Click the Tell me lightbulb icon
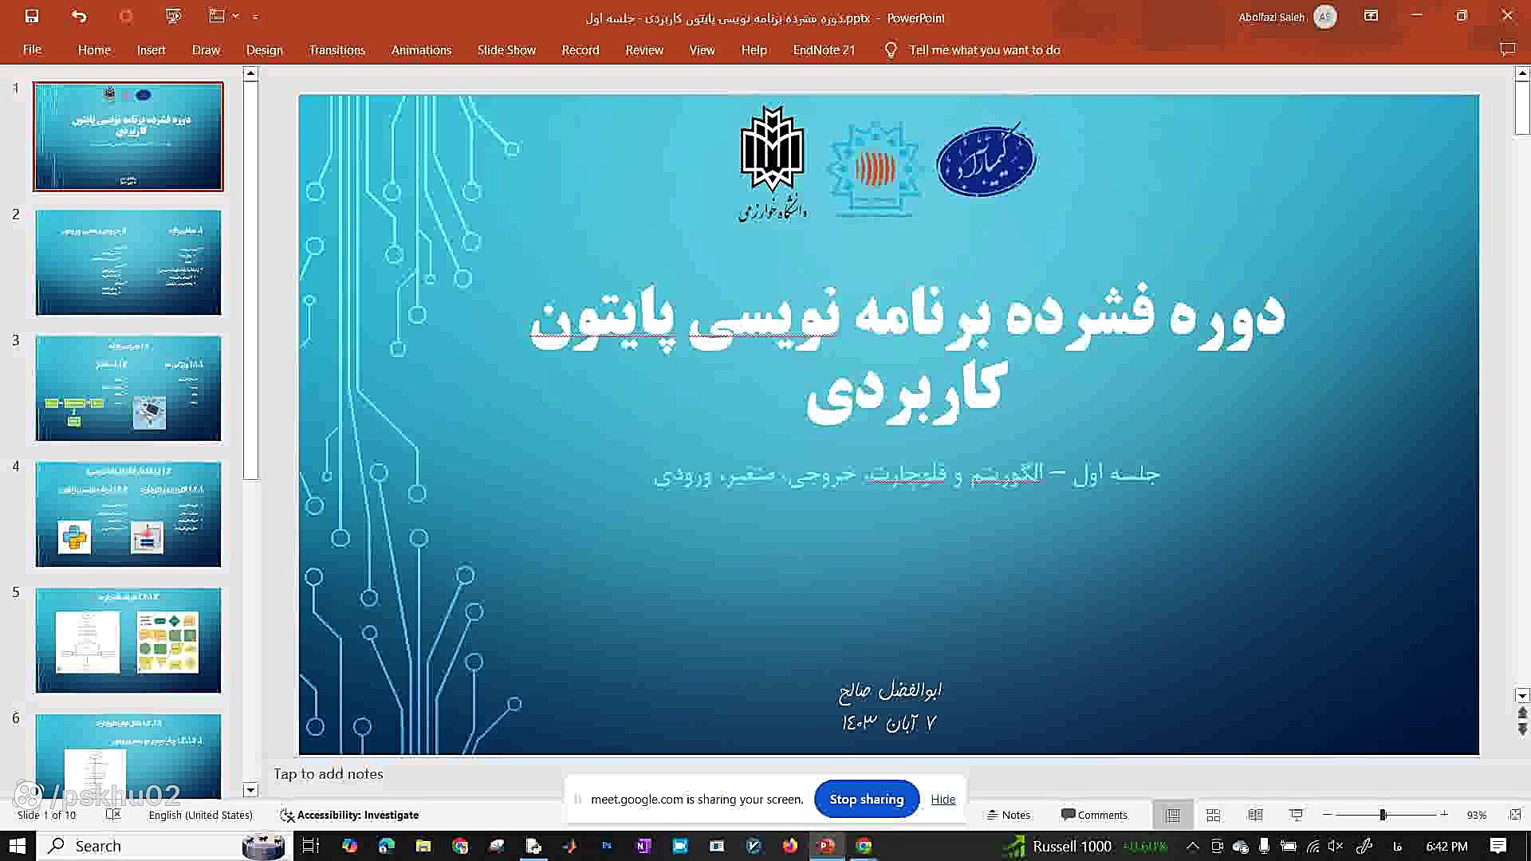This screenshot has width=1531, height=861. pyautogui.click(x=891, y=50)
